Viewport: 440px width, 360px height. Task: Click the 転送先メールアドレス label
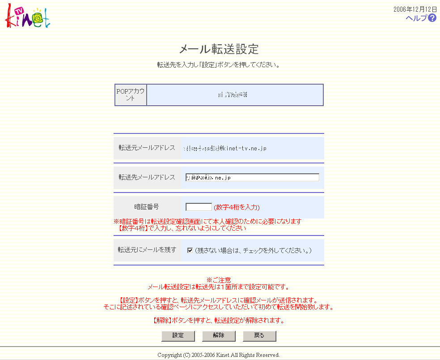pos(147,177)
